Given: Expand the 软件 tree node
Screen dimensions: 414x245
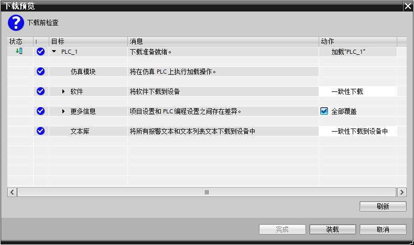Looking at the screenshot, I should coord(63,91).
